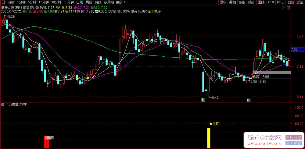Toggle the left panel icon in top-left corner
The image size is (305, 149).
click(4, 2)
